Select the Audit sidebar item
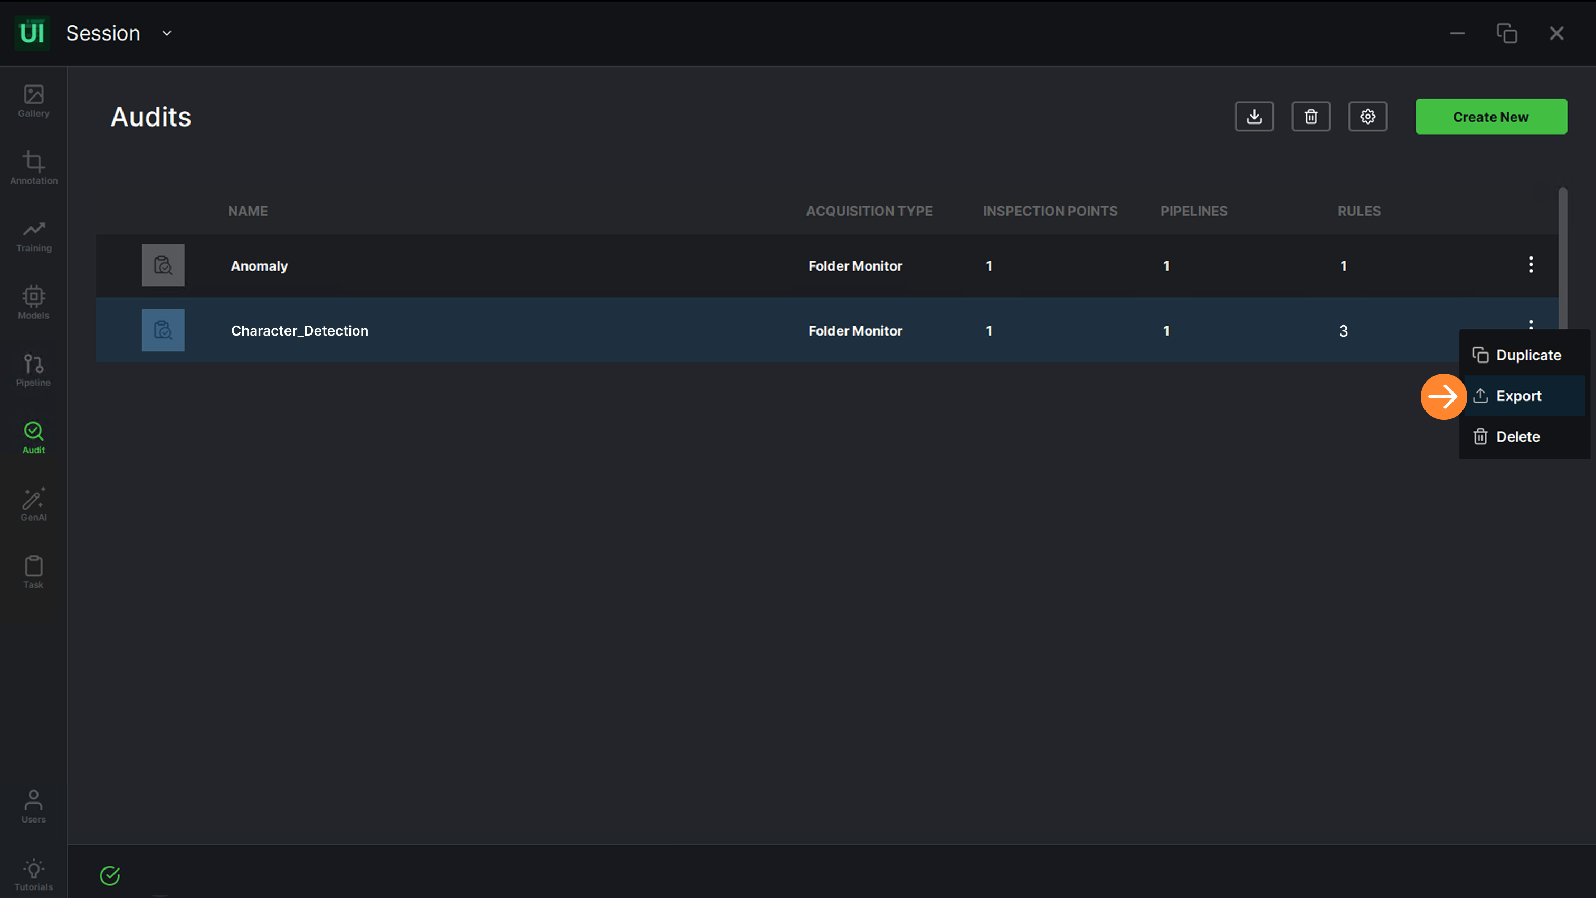The width and height of the screenshot is (1596, 898). point(33,438)
